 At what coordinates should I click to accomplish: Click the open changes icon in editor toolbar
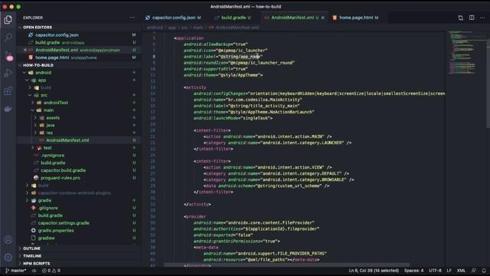[x=460, y=18]
